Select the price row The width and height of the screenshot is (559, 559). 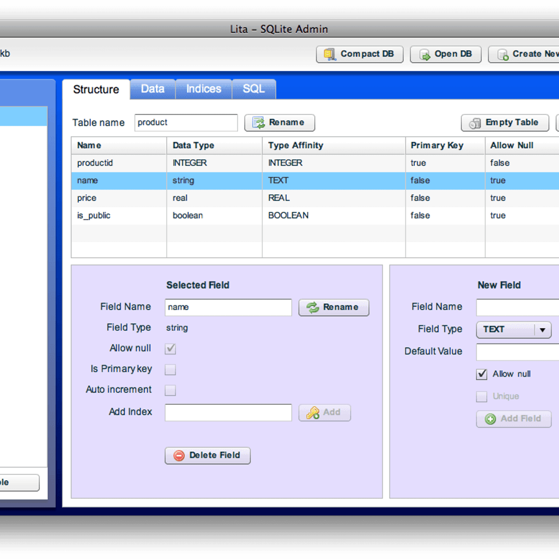click(315, 198)
